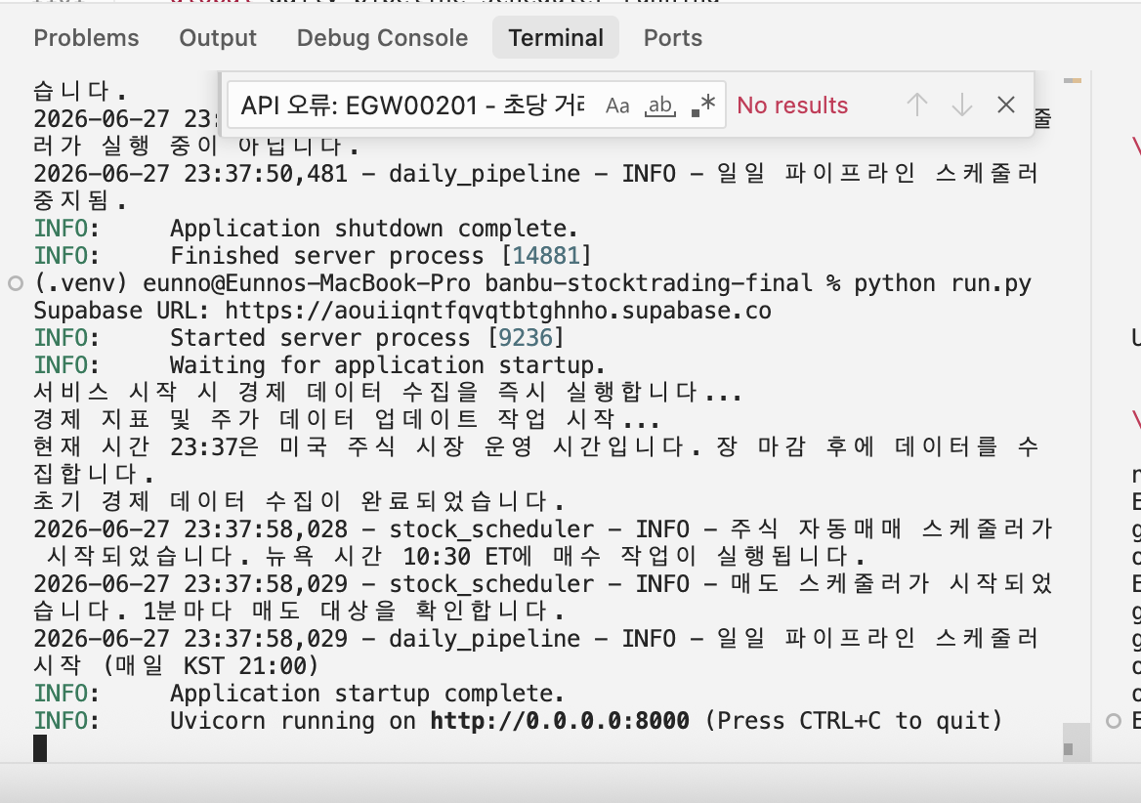1141x803 pixels.
Task: Go to previous match arrow
Action: click(x=917, y=106)
